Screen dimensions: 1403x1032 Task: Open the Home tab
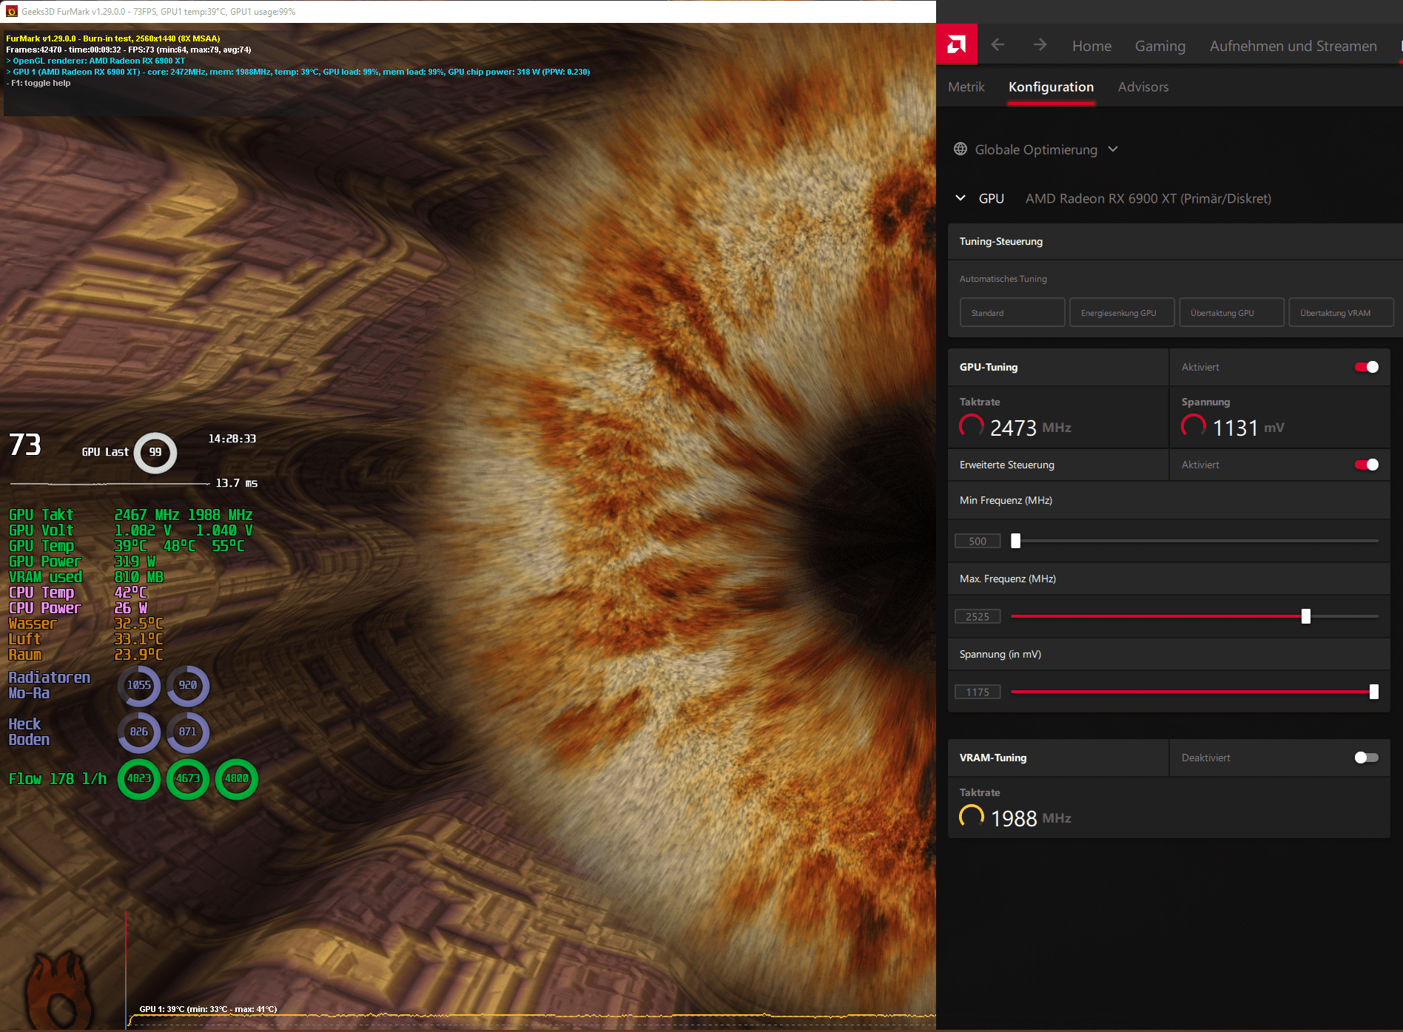(1091, 46)
